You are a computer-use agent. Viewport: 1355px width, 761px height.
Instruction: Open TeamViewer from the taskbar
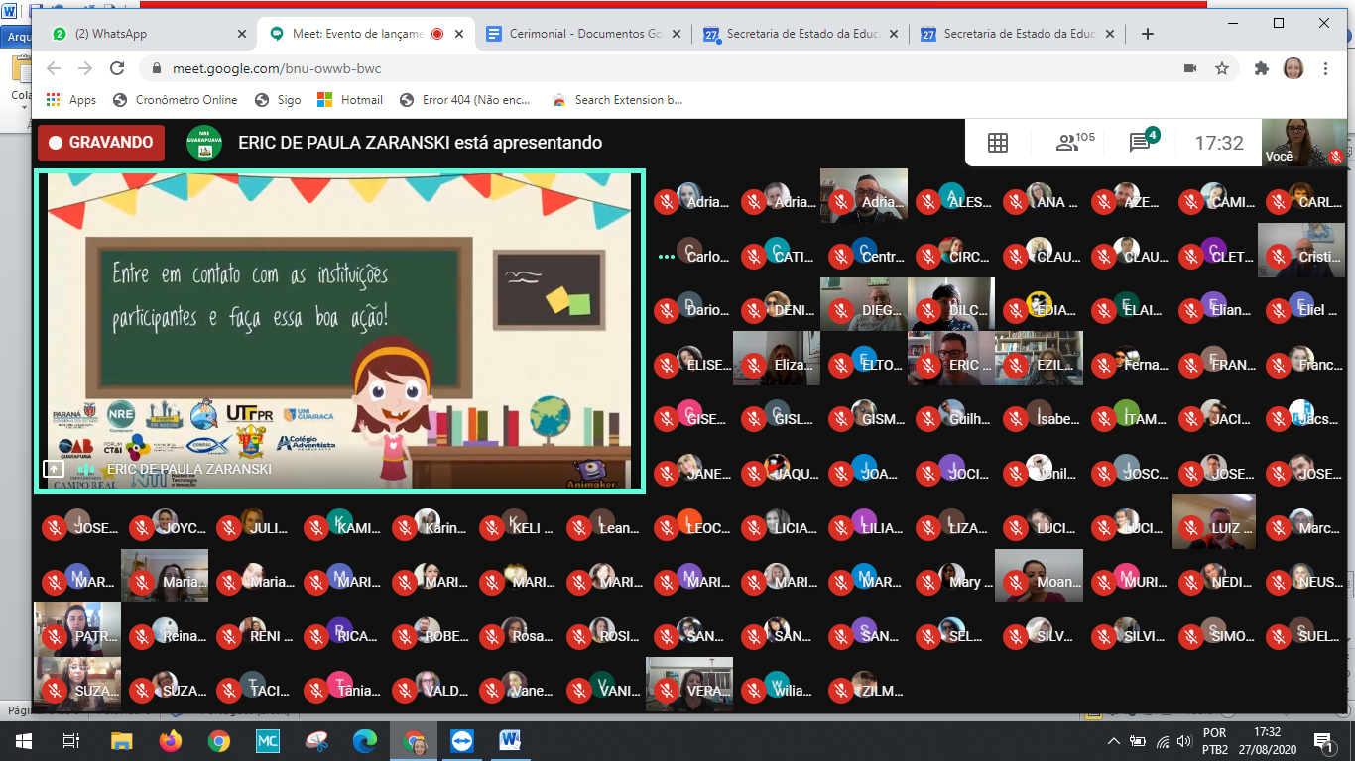tap(462, 740)
